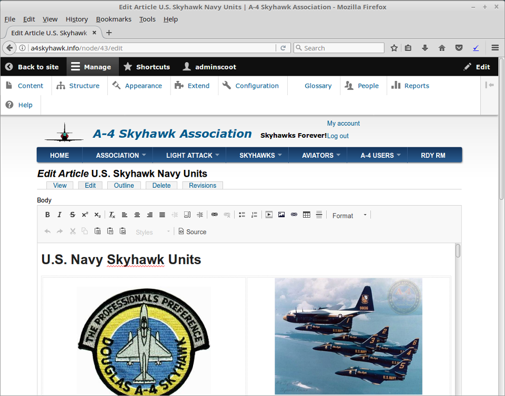Open Content admin page
Screen dimensions: 505x396
25,86
